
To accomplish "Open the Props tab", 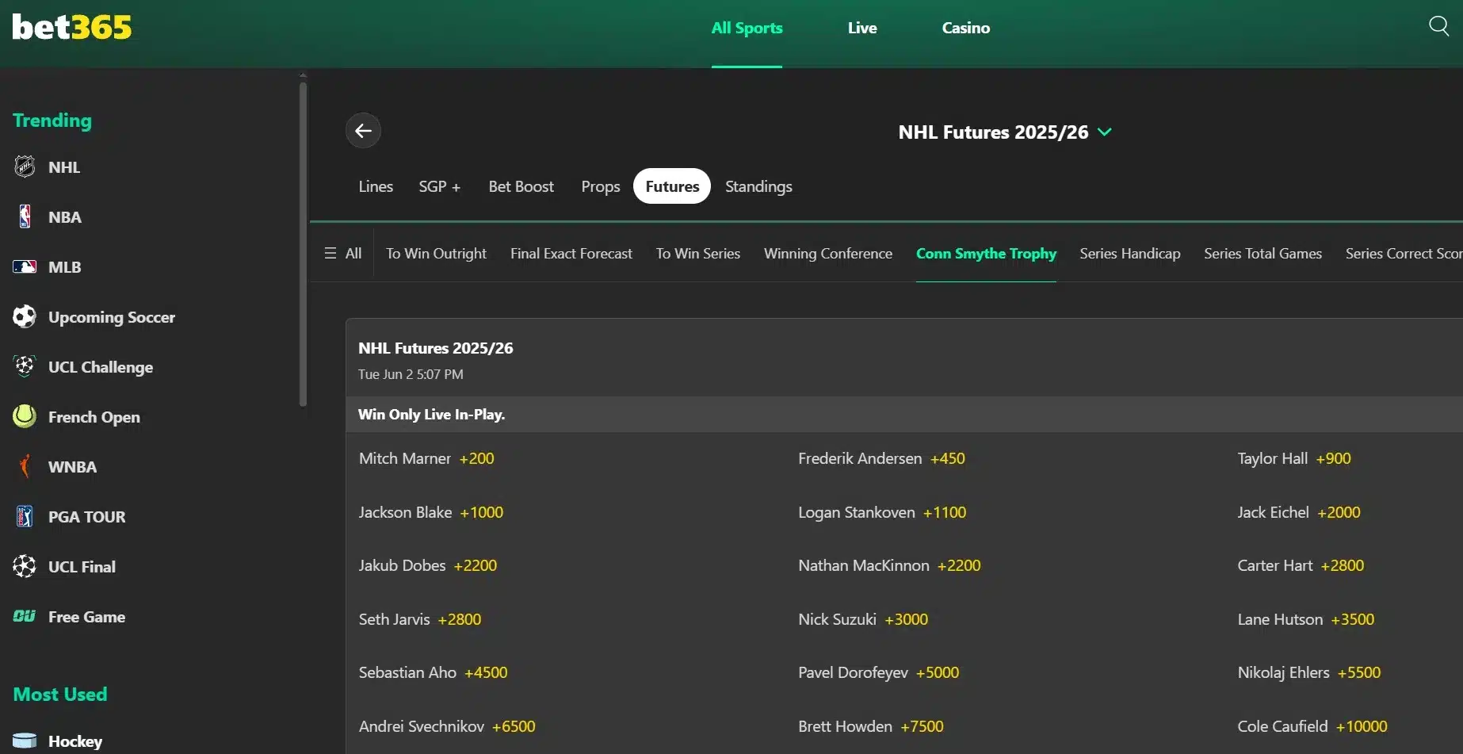I will click(600, 186).
